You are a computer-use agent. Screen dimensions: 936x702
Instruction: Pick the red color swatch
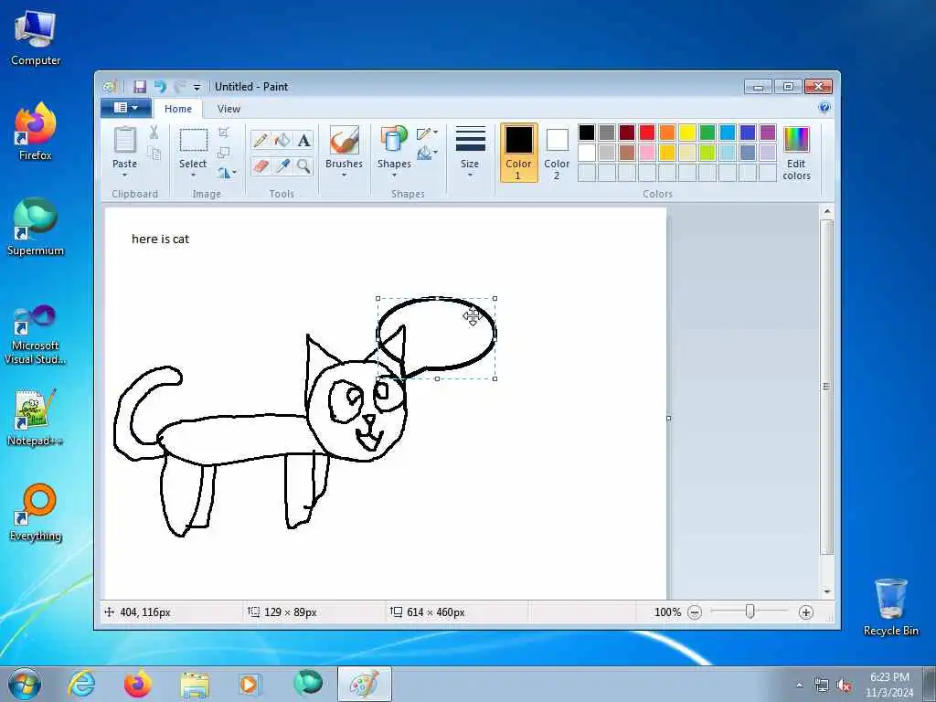(647, 132)
